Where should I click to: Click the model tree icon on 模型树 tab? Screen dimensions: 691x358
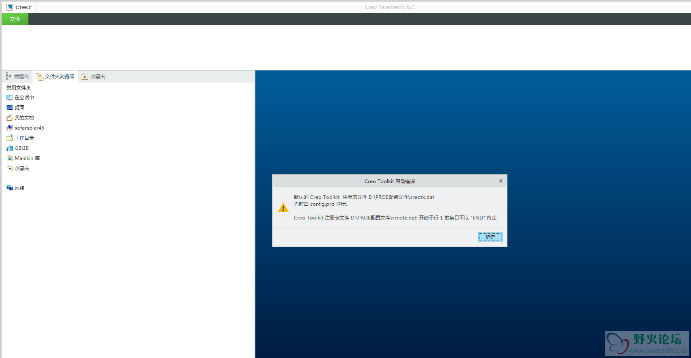9,77
